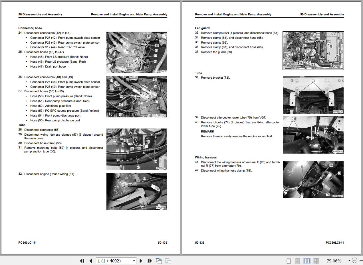Open the page number dropdown
Viewport: 363px width, 265px height.
134,261
